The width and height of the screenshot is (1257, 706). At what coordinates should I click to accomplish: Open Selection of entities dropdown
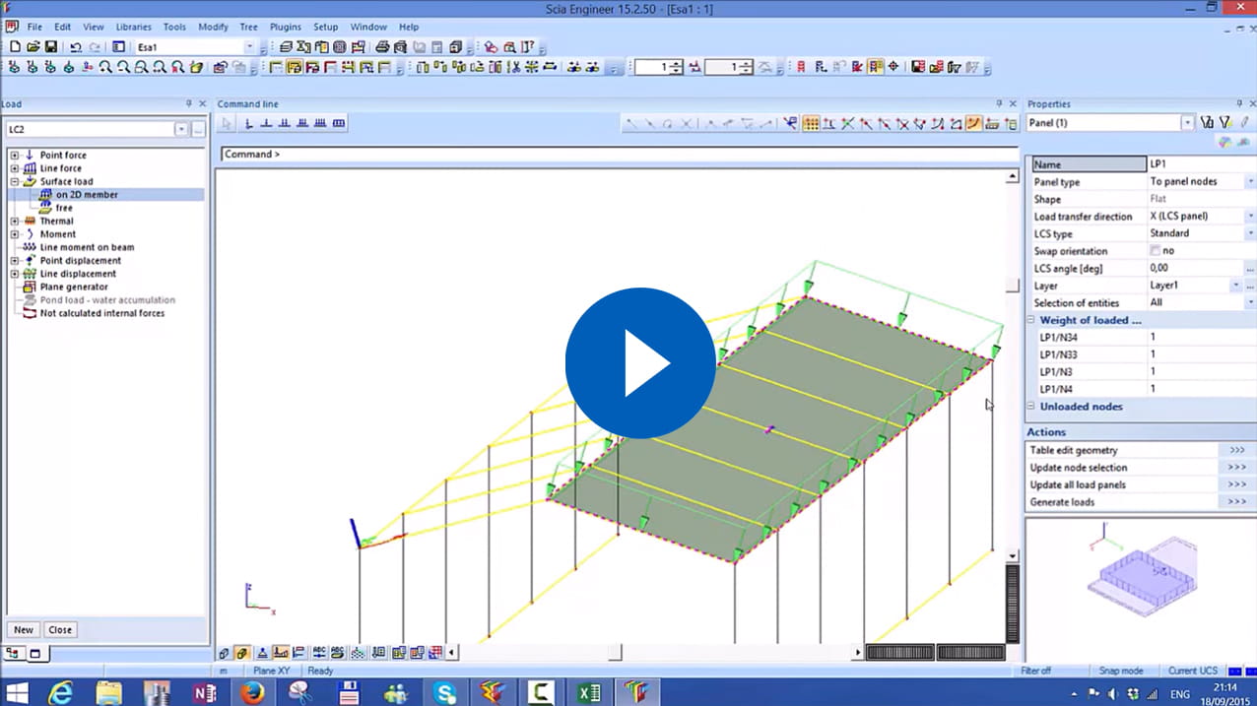[x=1250, y=303]
